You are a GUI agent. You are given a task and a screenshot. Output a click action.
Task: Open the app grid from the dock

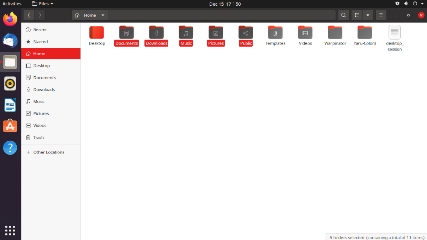(x=10, y=230)
